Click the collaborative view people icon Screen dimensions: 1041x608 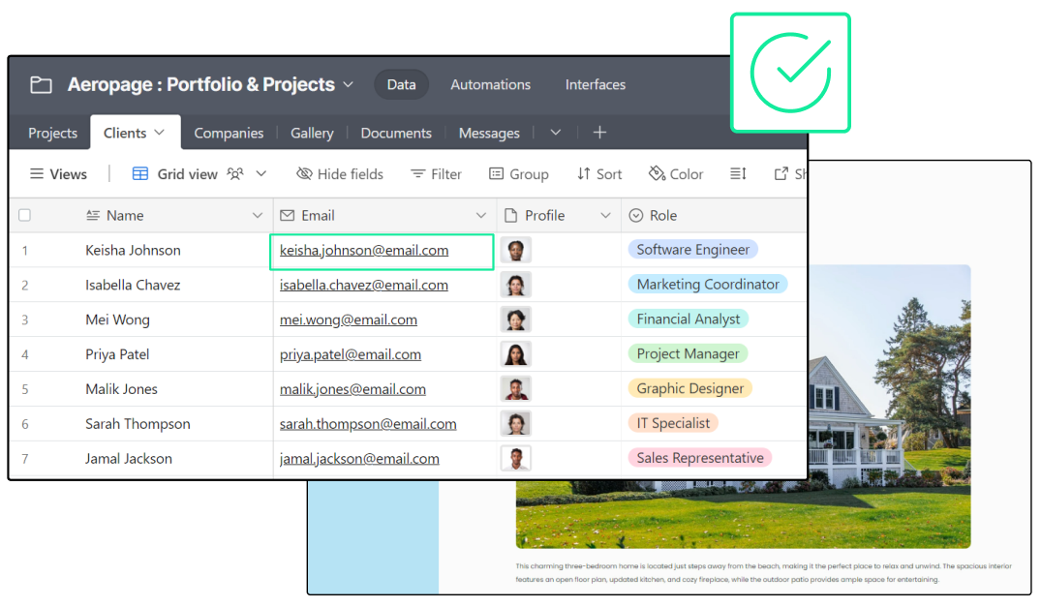point(235,174)
